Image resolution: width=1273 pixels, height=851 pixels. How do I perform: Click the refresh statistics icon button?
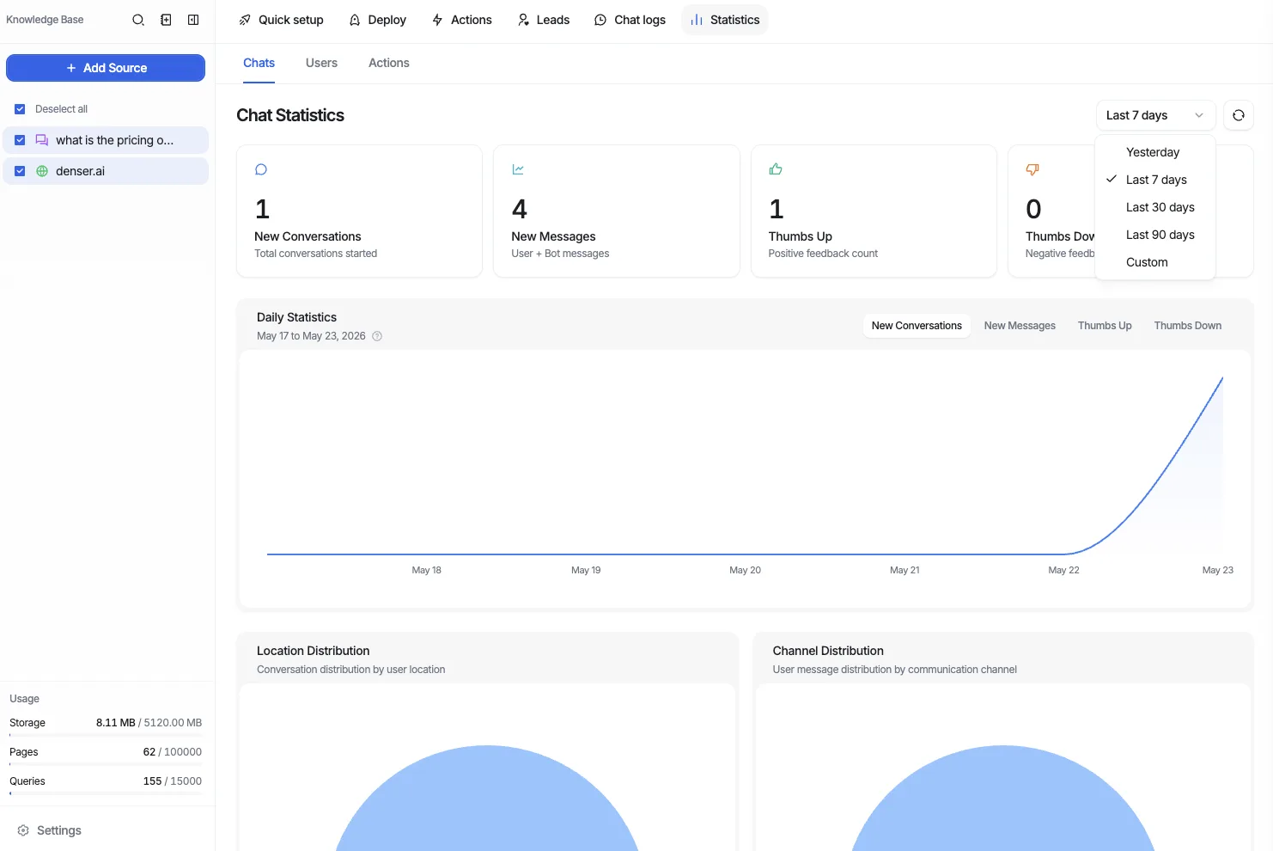pos(1239,115)
